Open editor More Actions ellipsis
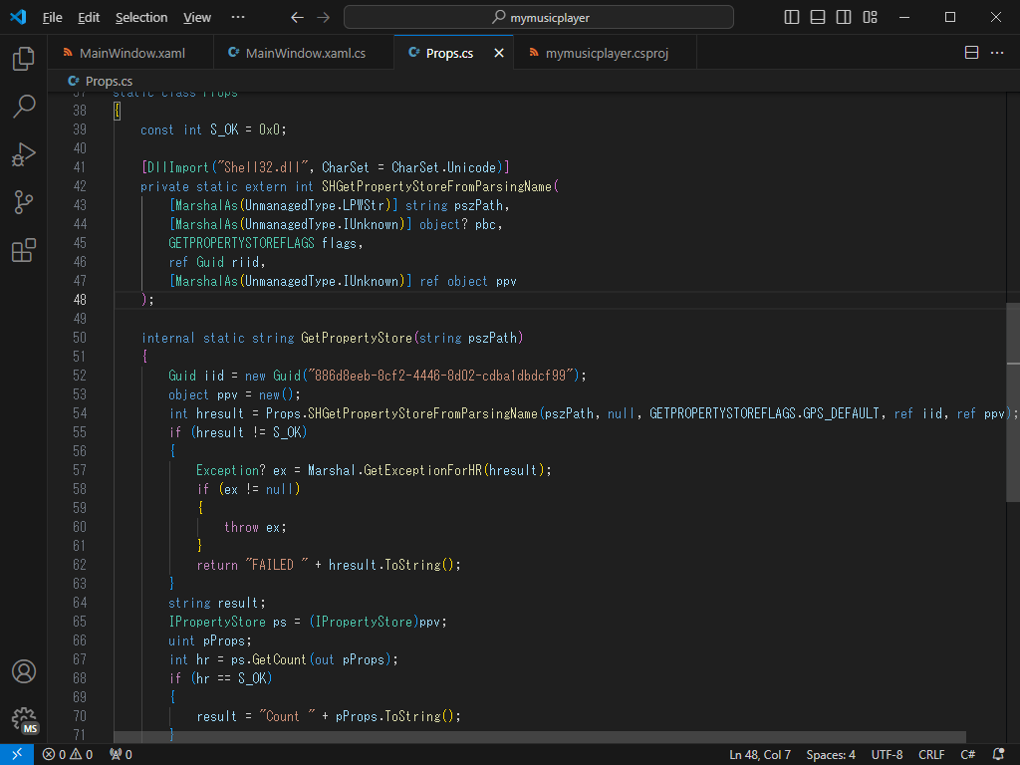The width and height of the screenshot is (1020, 765). pos(997,53)
